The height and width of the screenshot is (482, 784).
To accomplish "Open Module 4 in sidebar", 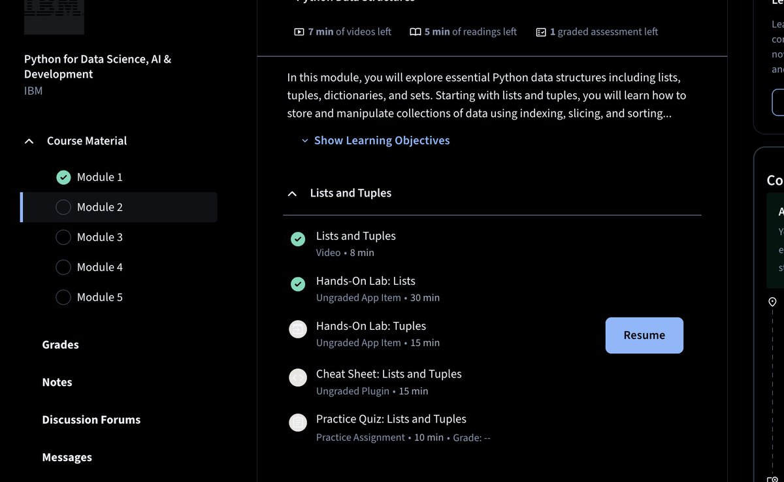I will point(99,267).
